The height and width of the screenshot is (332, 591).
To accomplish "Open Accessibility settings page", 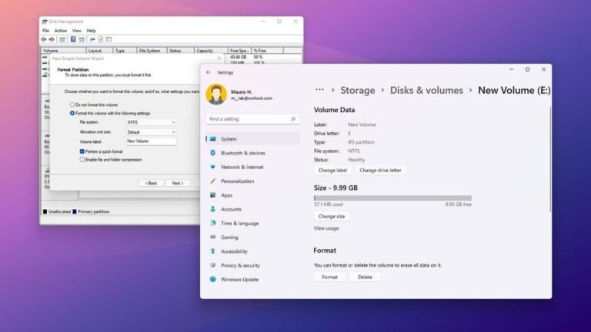I will [x=252, y=251].
